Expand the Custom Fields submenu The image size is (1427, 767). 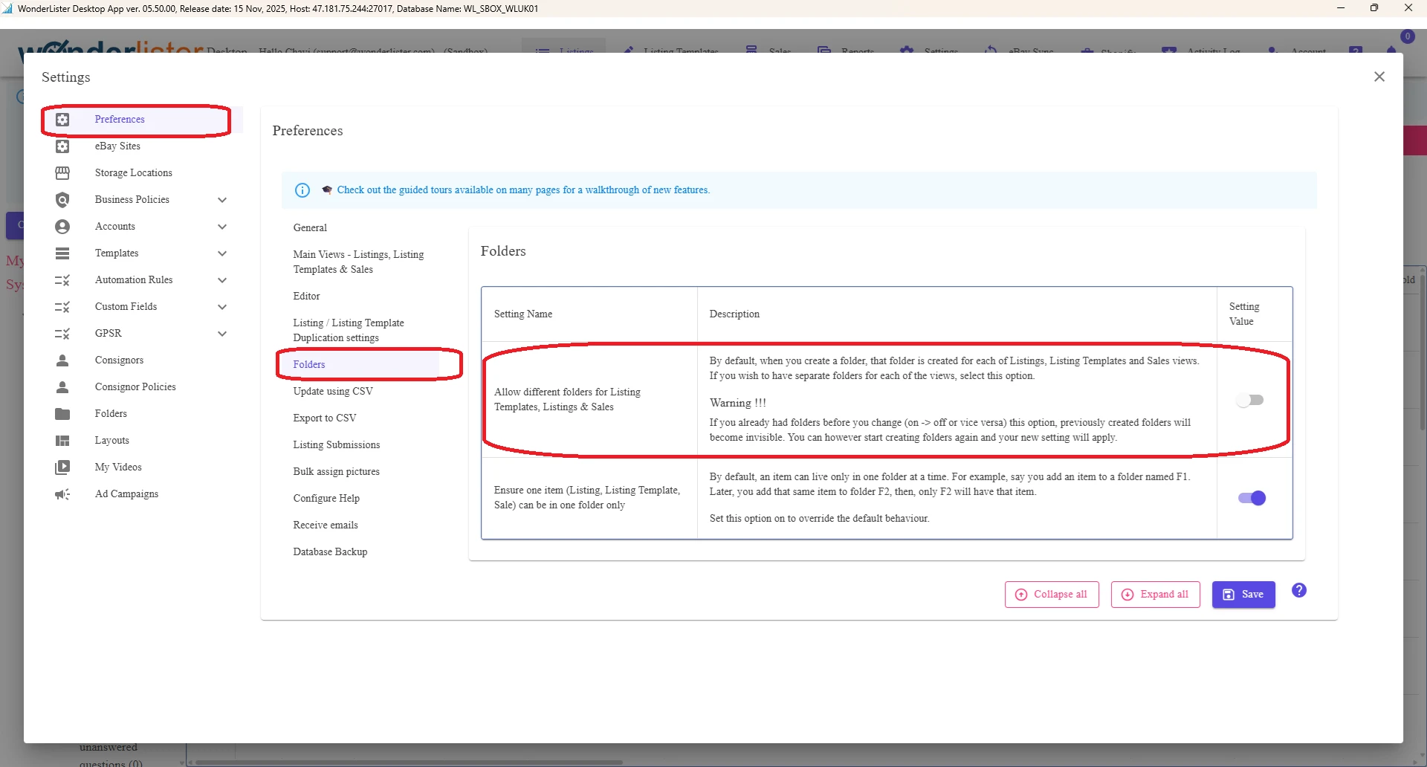pos(221,307)
